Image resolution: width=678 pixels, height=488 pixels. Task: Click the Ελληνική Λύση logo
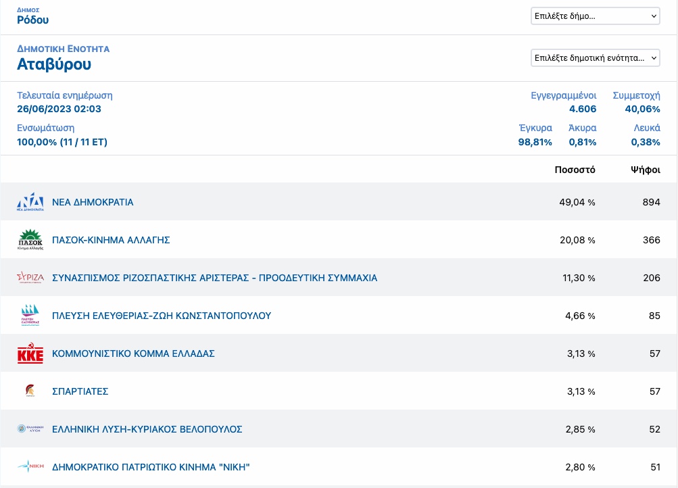click(30, 429)
